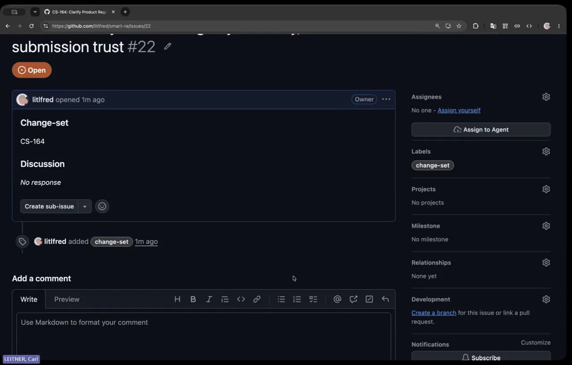Open the browser extensions puzzle icon

point(475,26)
